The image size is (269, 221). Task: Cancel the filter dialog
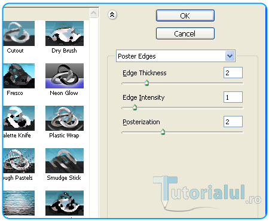click(x=185, y=33)
